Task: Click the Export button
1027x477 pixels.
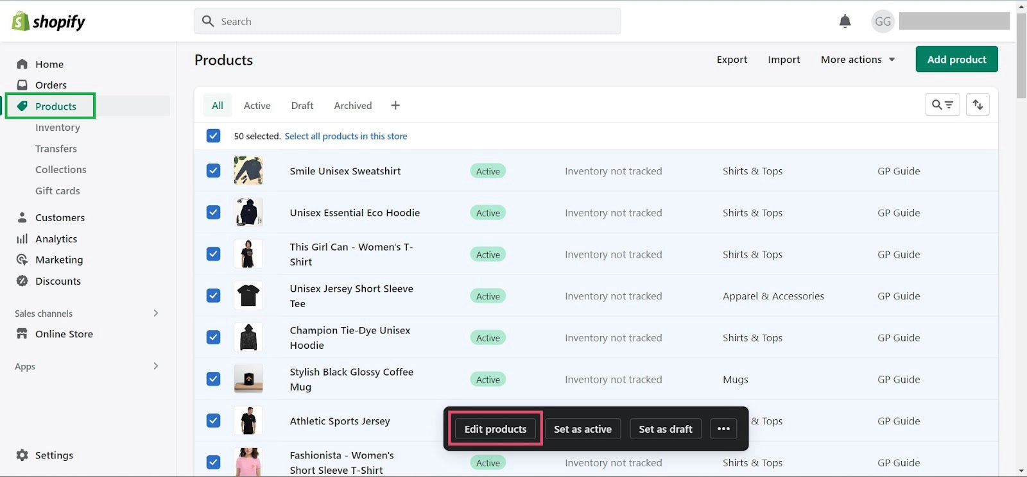Action: [732, 60]
